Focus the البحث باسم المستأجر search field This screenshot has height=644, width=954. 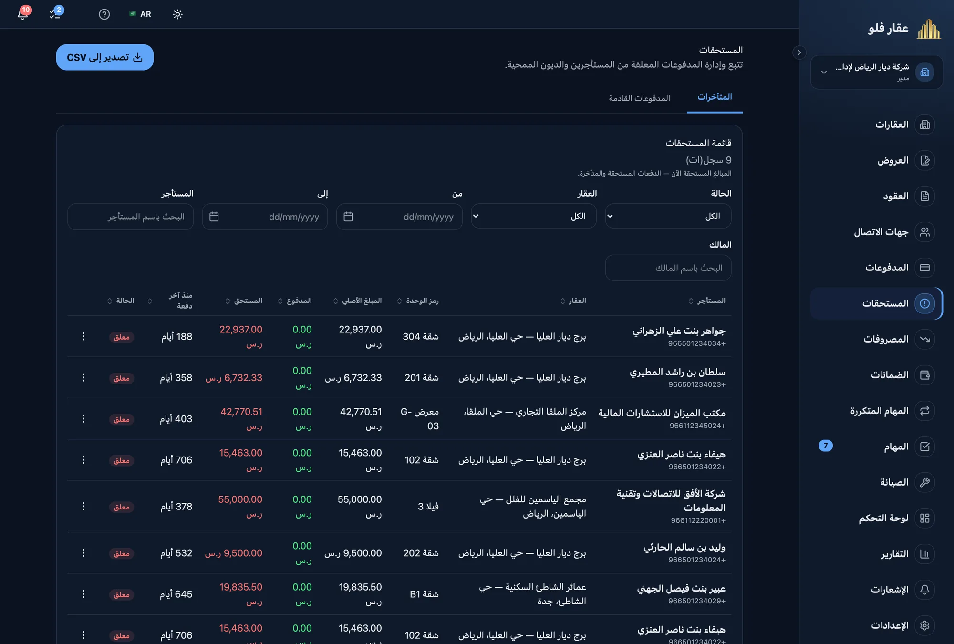(x=131, y=217)
